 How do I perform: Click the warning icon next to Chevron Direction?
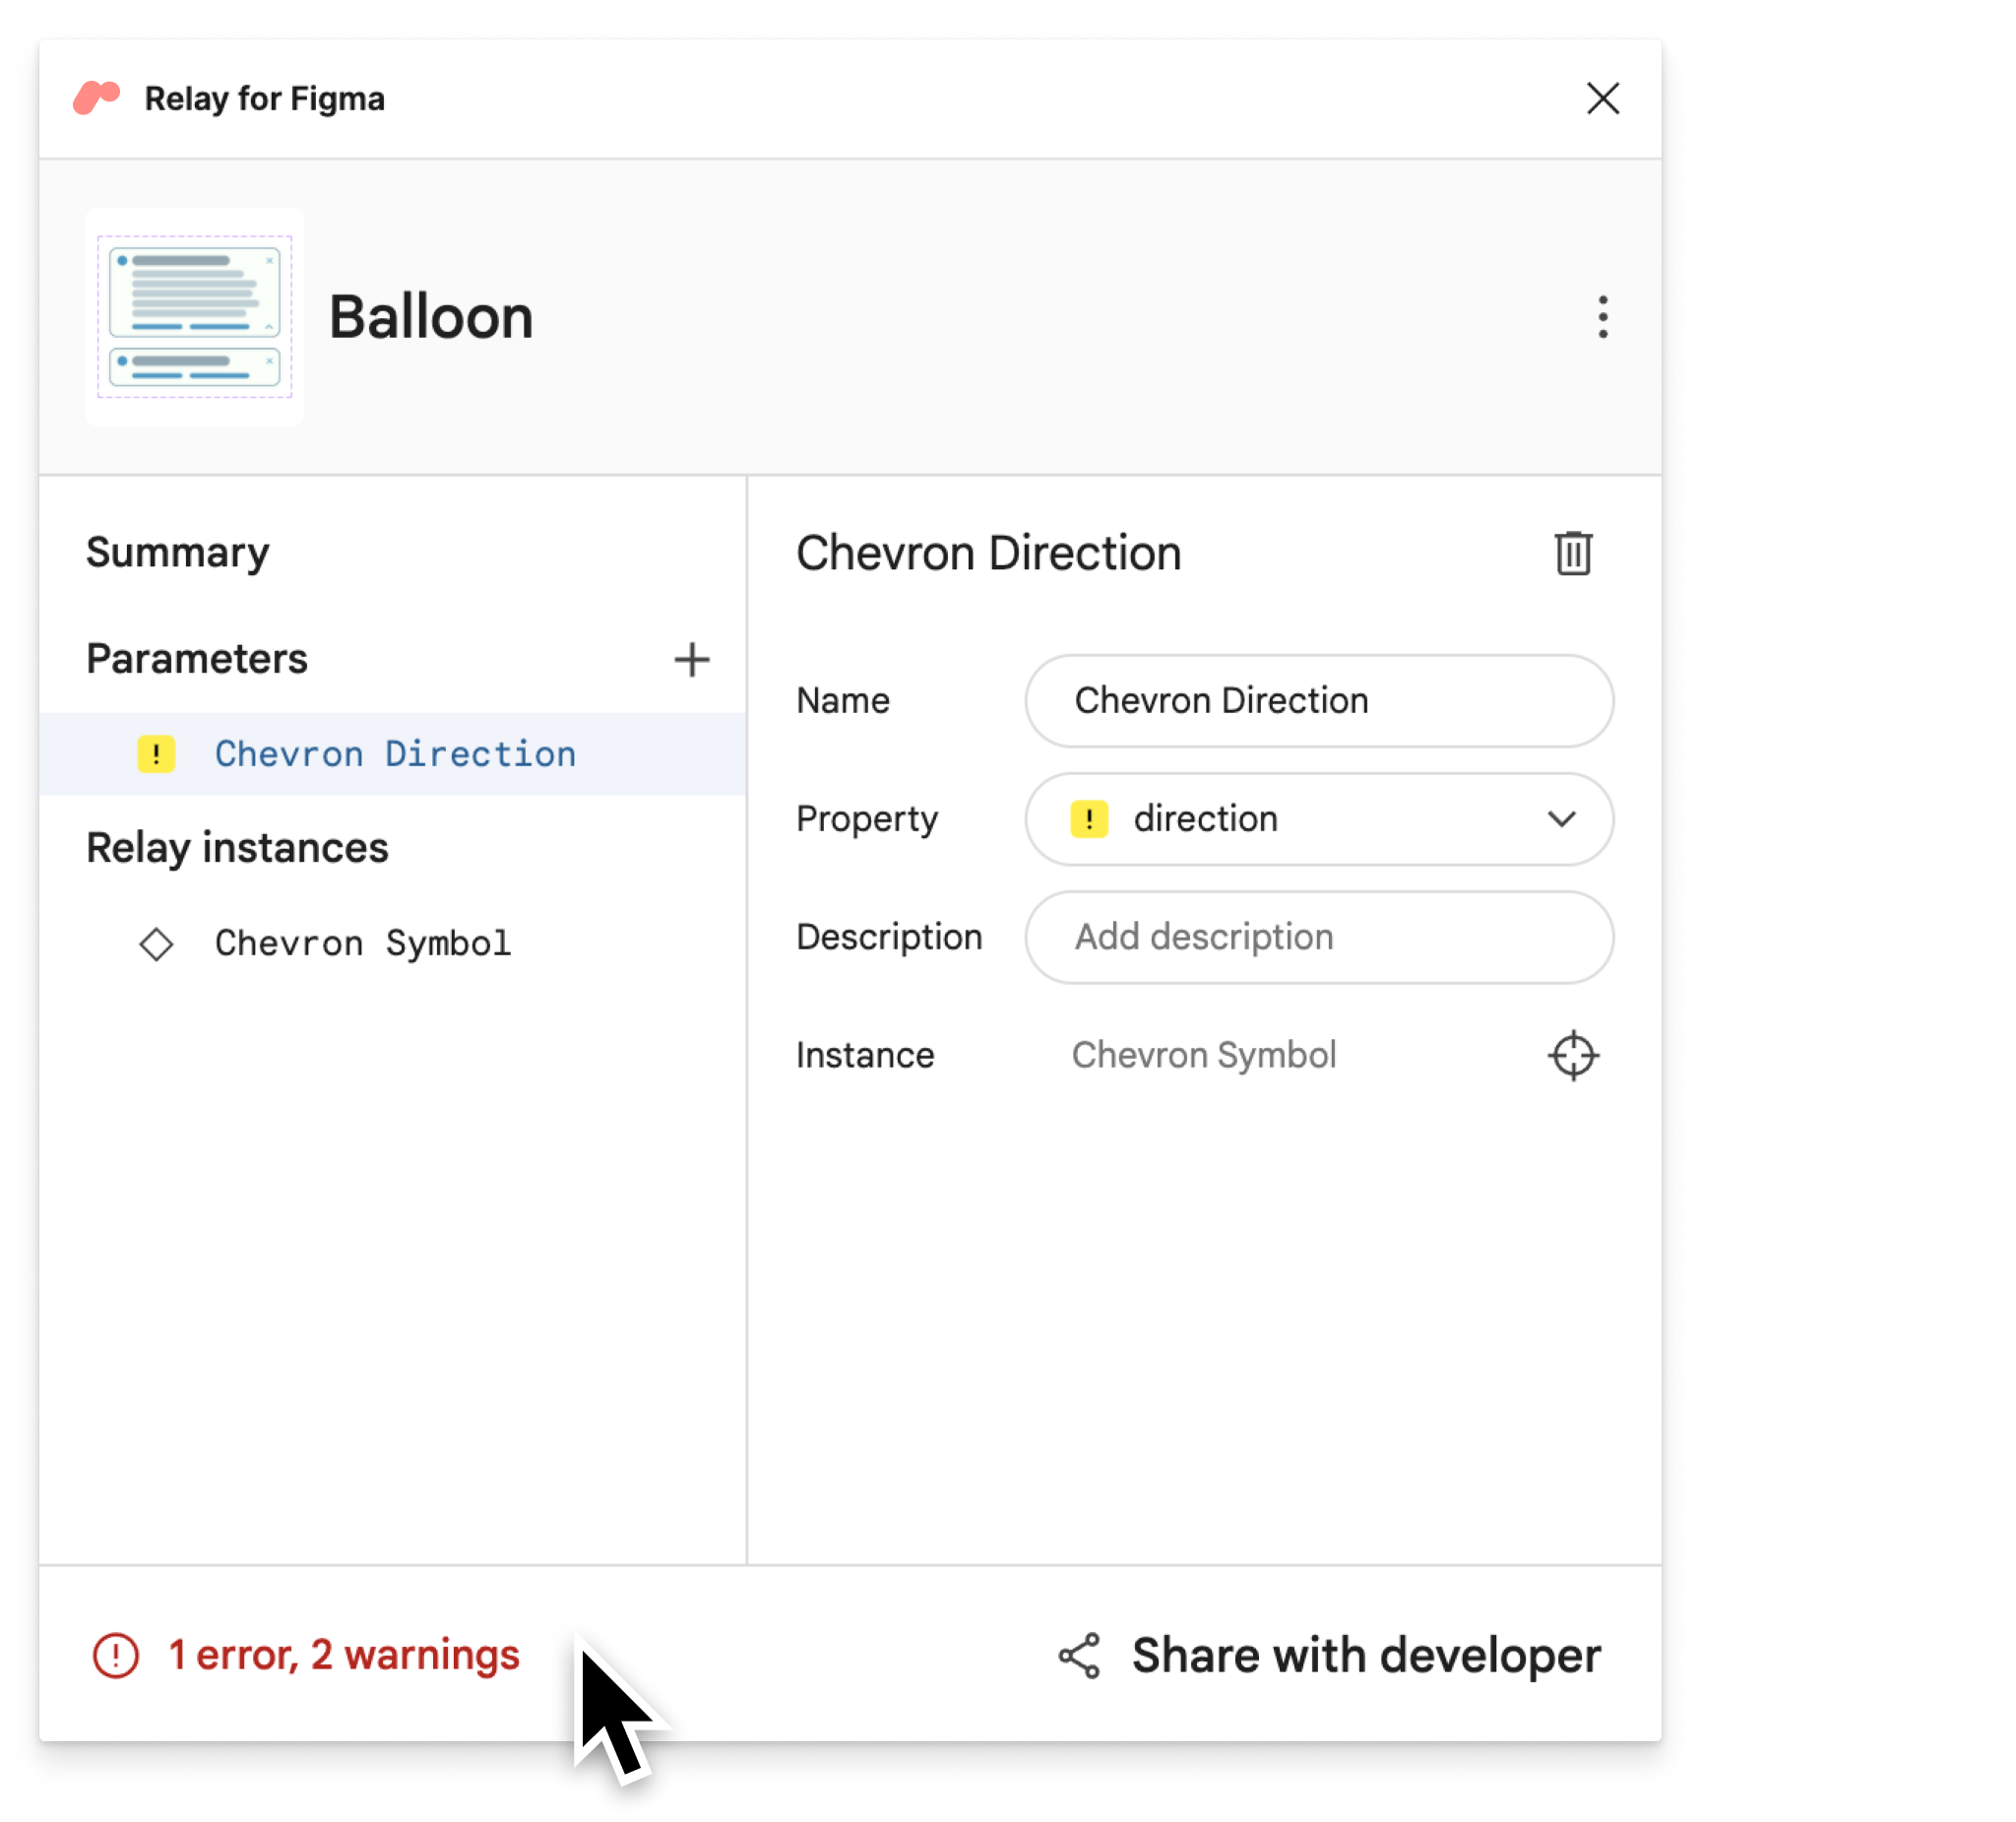(x=157, y=753)
